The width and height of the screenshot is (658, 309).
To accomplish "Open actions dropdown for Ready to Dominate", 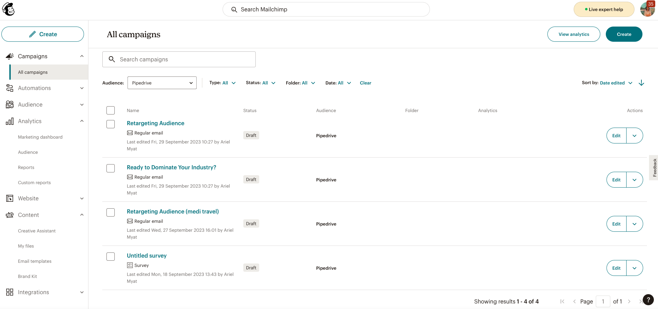I will [x=634, y=180].
